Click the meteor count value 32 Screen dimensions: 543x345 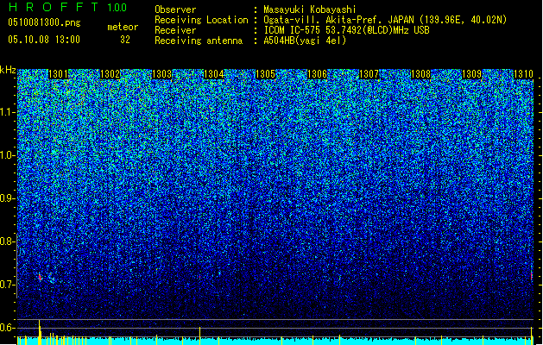pyautogui.click(x=125, y=40)
